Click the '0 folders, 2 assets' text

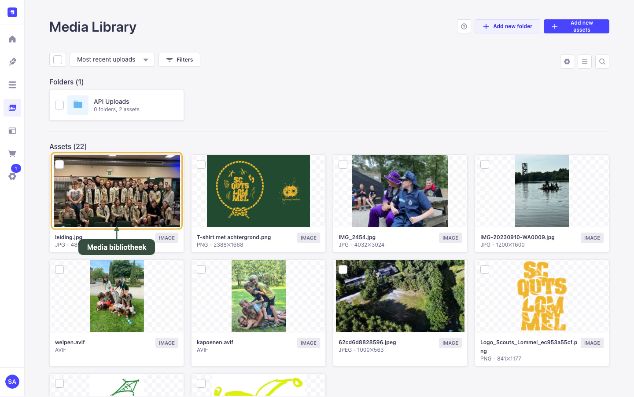[x=117, y=109]
